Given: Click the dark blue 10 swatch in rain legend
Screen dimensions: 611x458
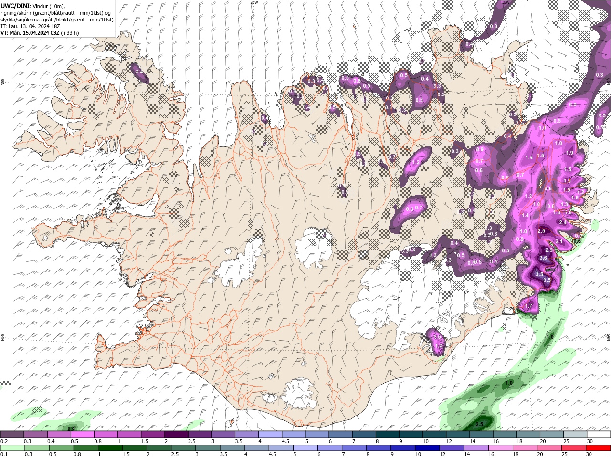Looking at the screenshot, I should [x=426, y=448].
